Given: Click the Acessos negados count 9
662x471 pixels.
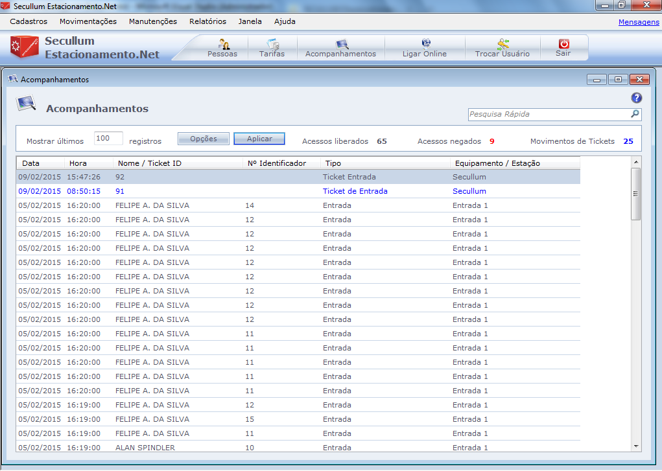Looking at the screenshot, I should pyautogui.click(x=492, y=141).
